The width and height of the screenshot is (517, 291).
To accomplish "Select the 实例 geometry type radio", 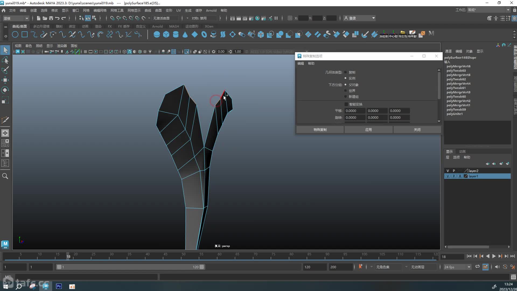I will [345, 78].
